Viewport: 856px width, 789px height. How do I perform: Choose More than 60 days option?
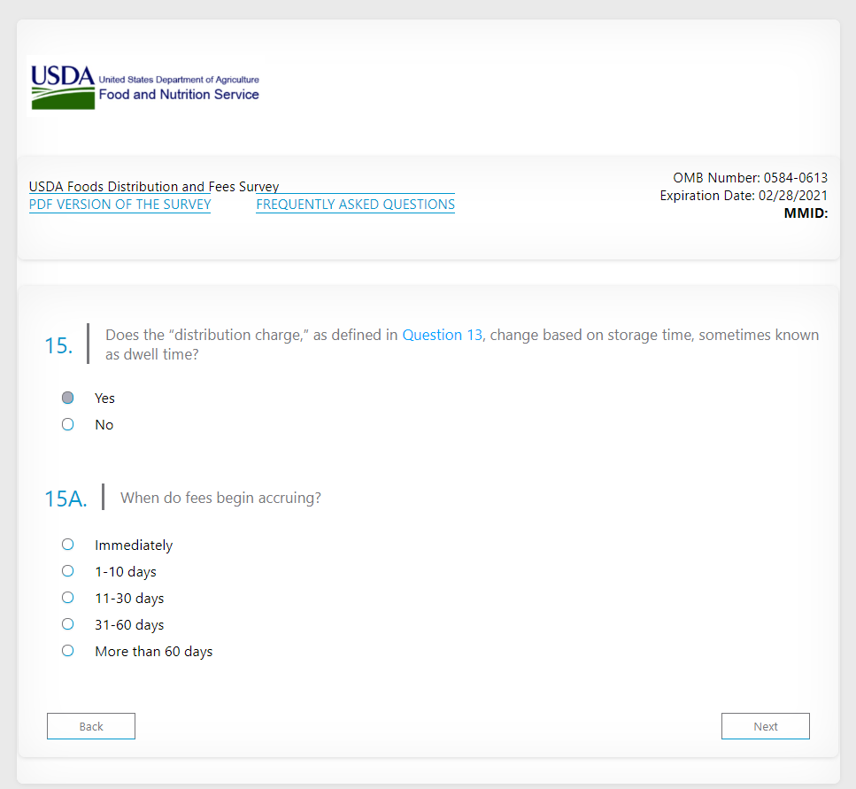[x=67, y=651]
